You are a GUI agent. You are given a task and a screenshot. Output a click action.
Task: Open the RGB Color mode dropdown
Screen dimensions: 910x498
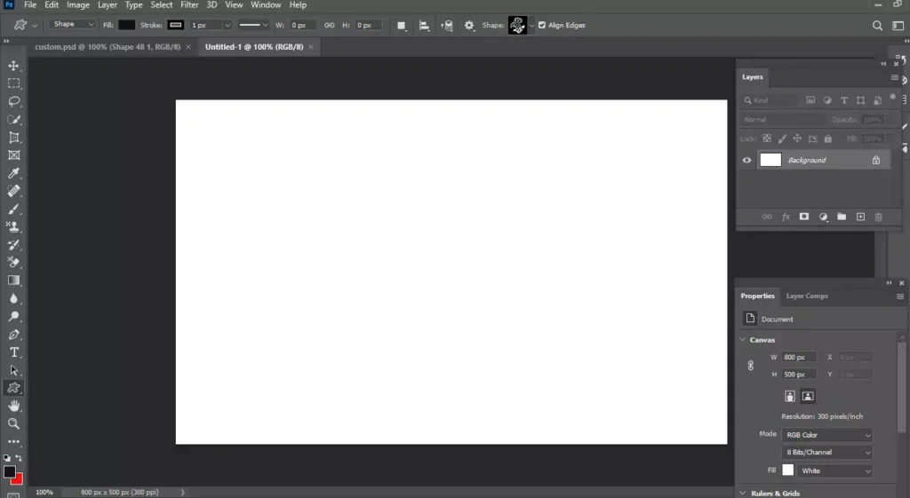point(827,435)
